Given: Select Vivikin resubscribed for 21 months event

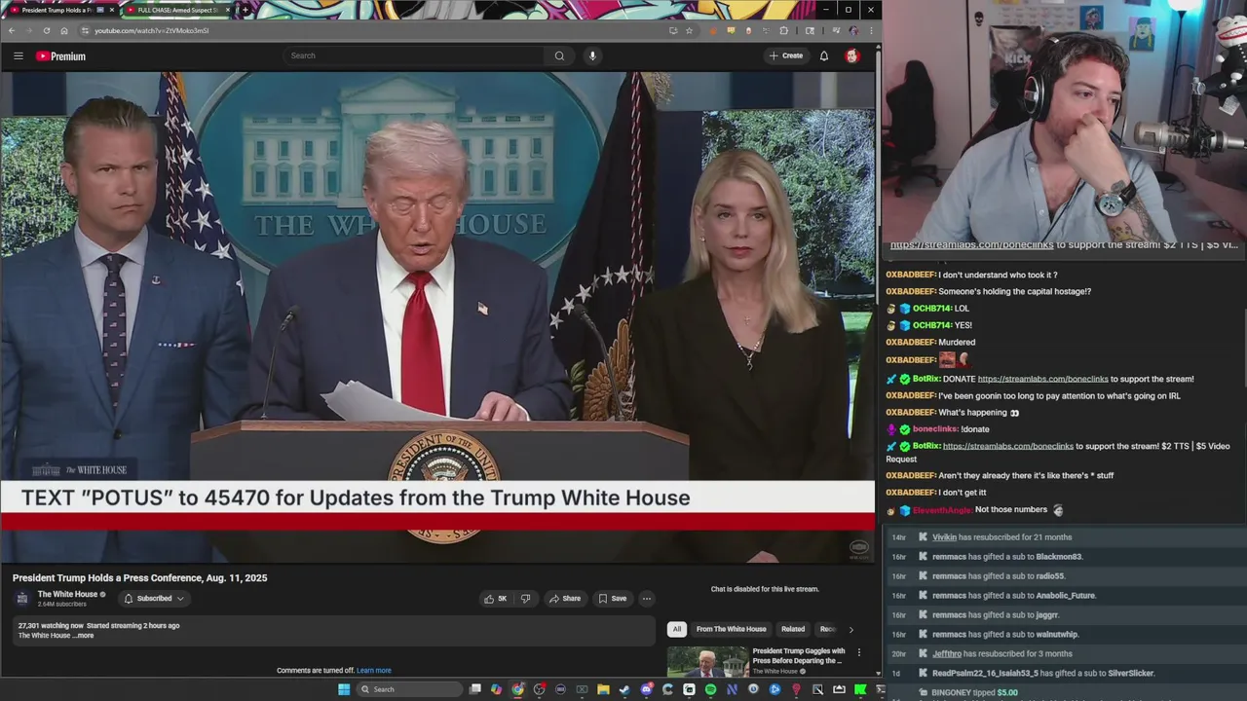Looking at the screenshot, I should point(1065,537).
